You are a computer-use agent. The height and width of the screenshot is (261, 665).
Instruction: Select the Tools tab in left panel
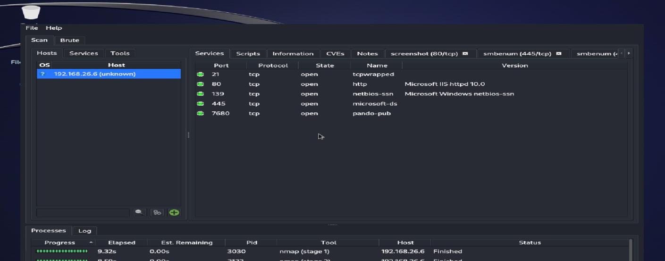click(120, 53)
